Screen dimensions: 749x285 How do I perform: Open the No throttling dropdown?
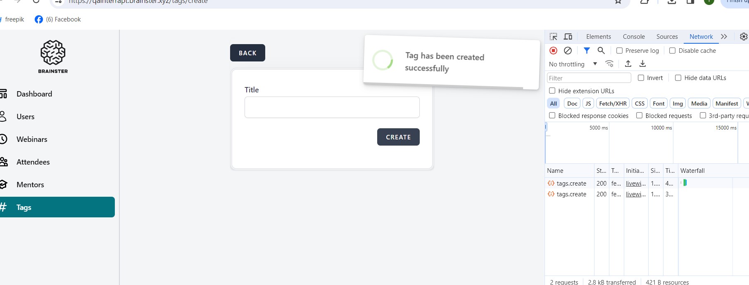[x=573, y=64]
